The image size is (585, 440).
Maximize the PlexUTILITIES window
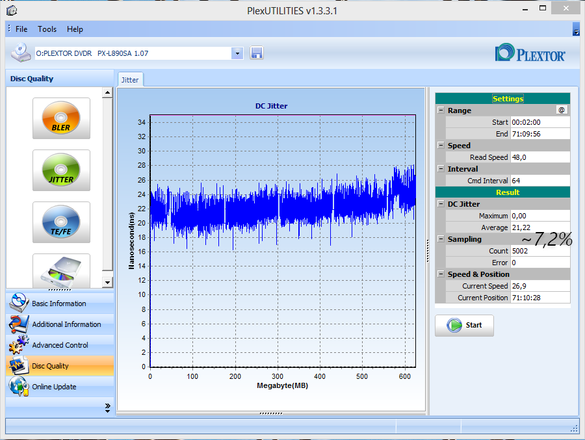click(543, 8)
